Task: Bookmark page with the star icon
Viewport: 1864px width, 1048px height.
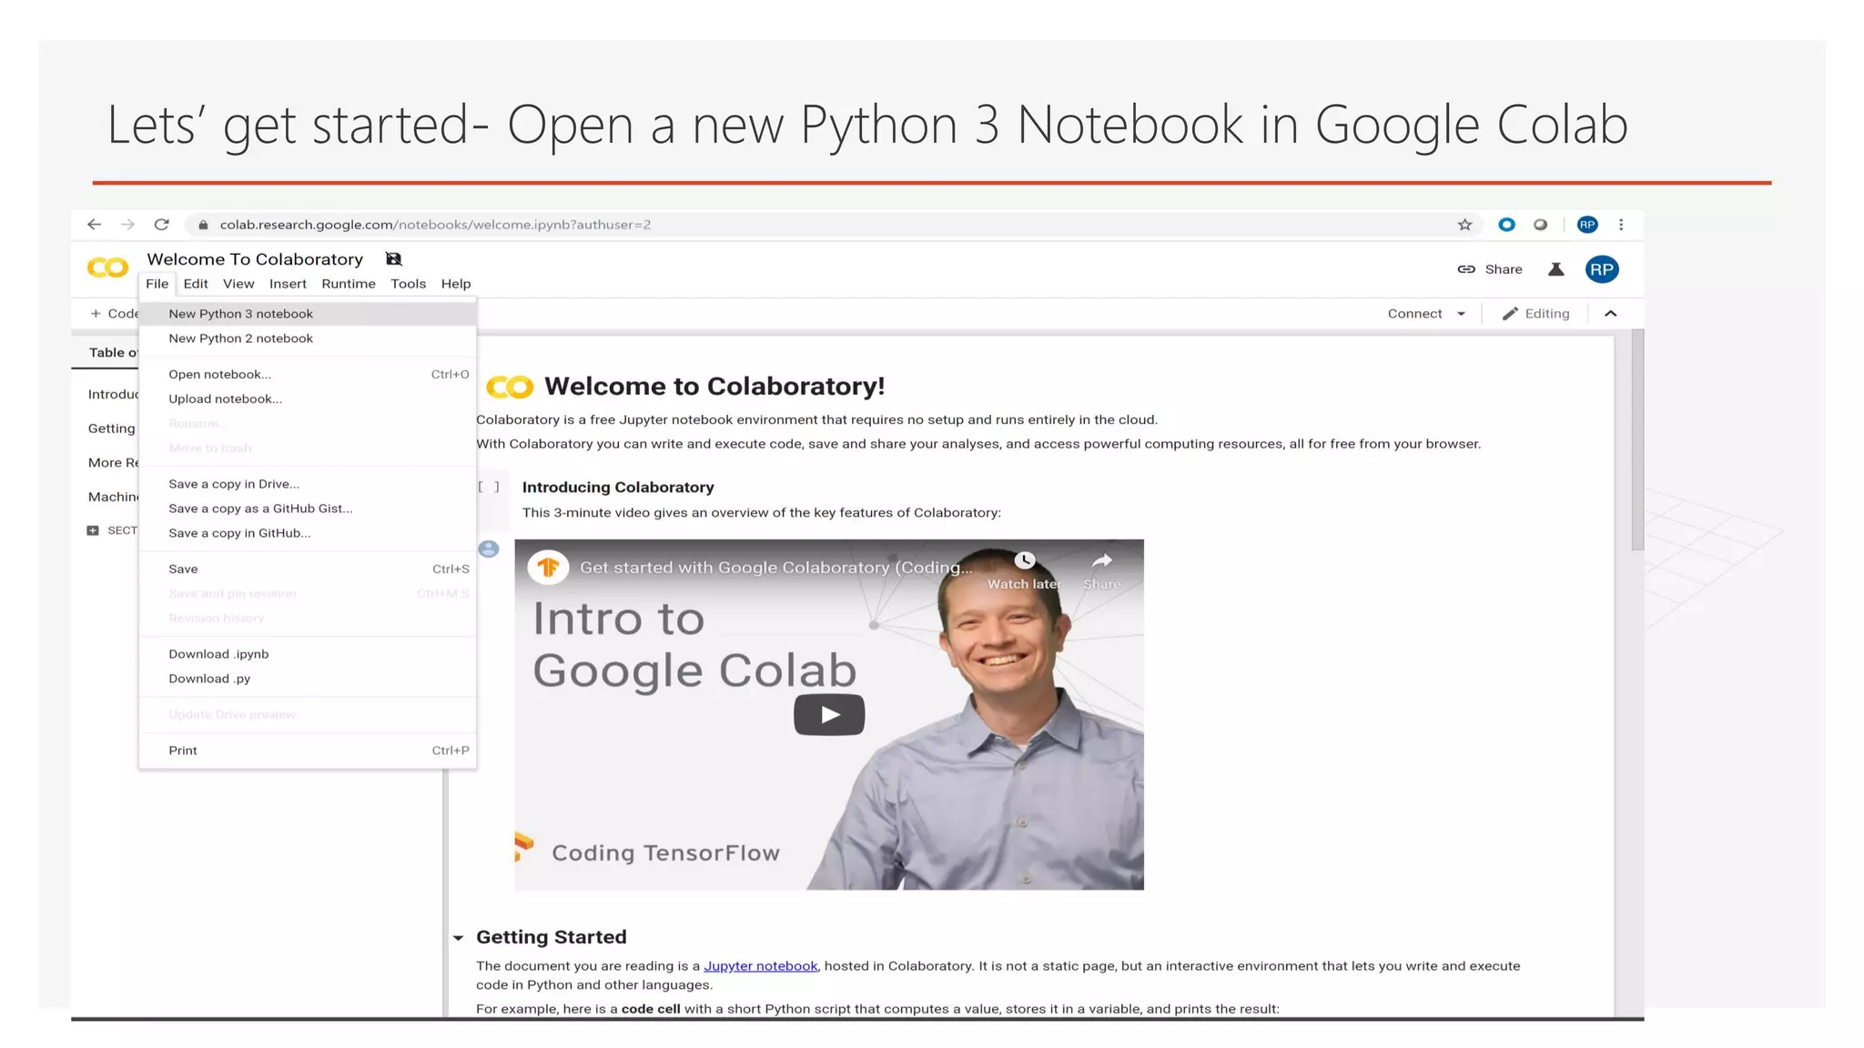Action: 1464,225
